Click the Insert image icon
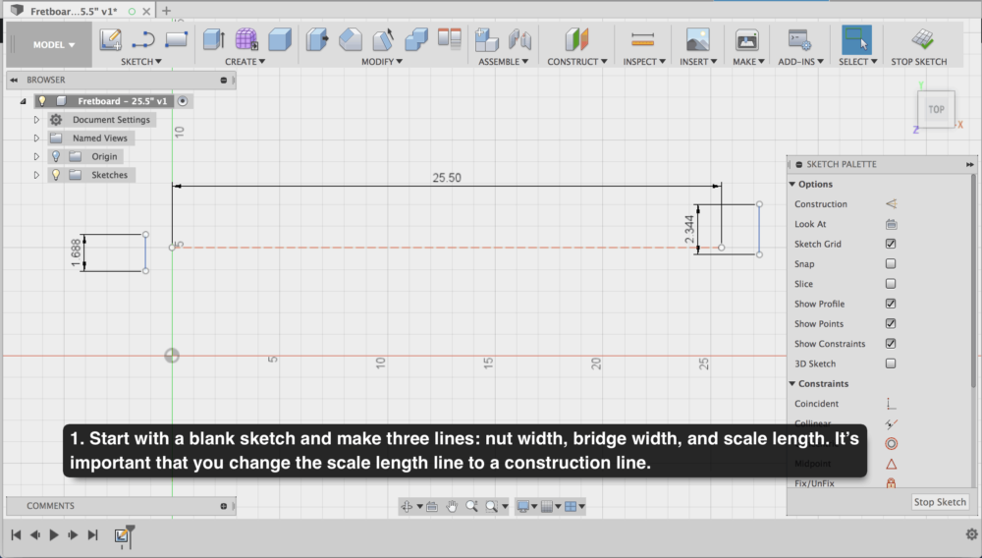The width and height of the screenshot is (982, 558). (x=697, y=39)
